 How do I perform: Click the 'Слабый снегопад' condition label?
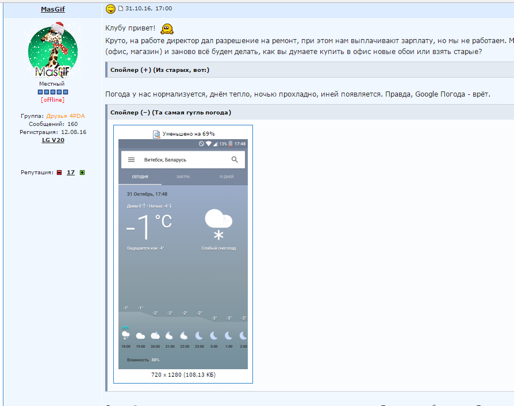218,248
